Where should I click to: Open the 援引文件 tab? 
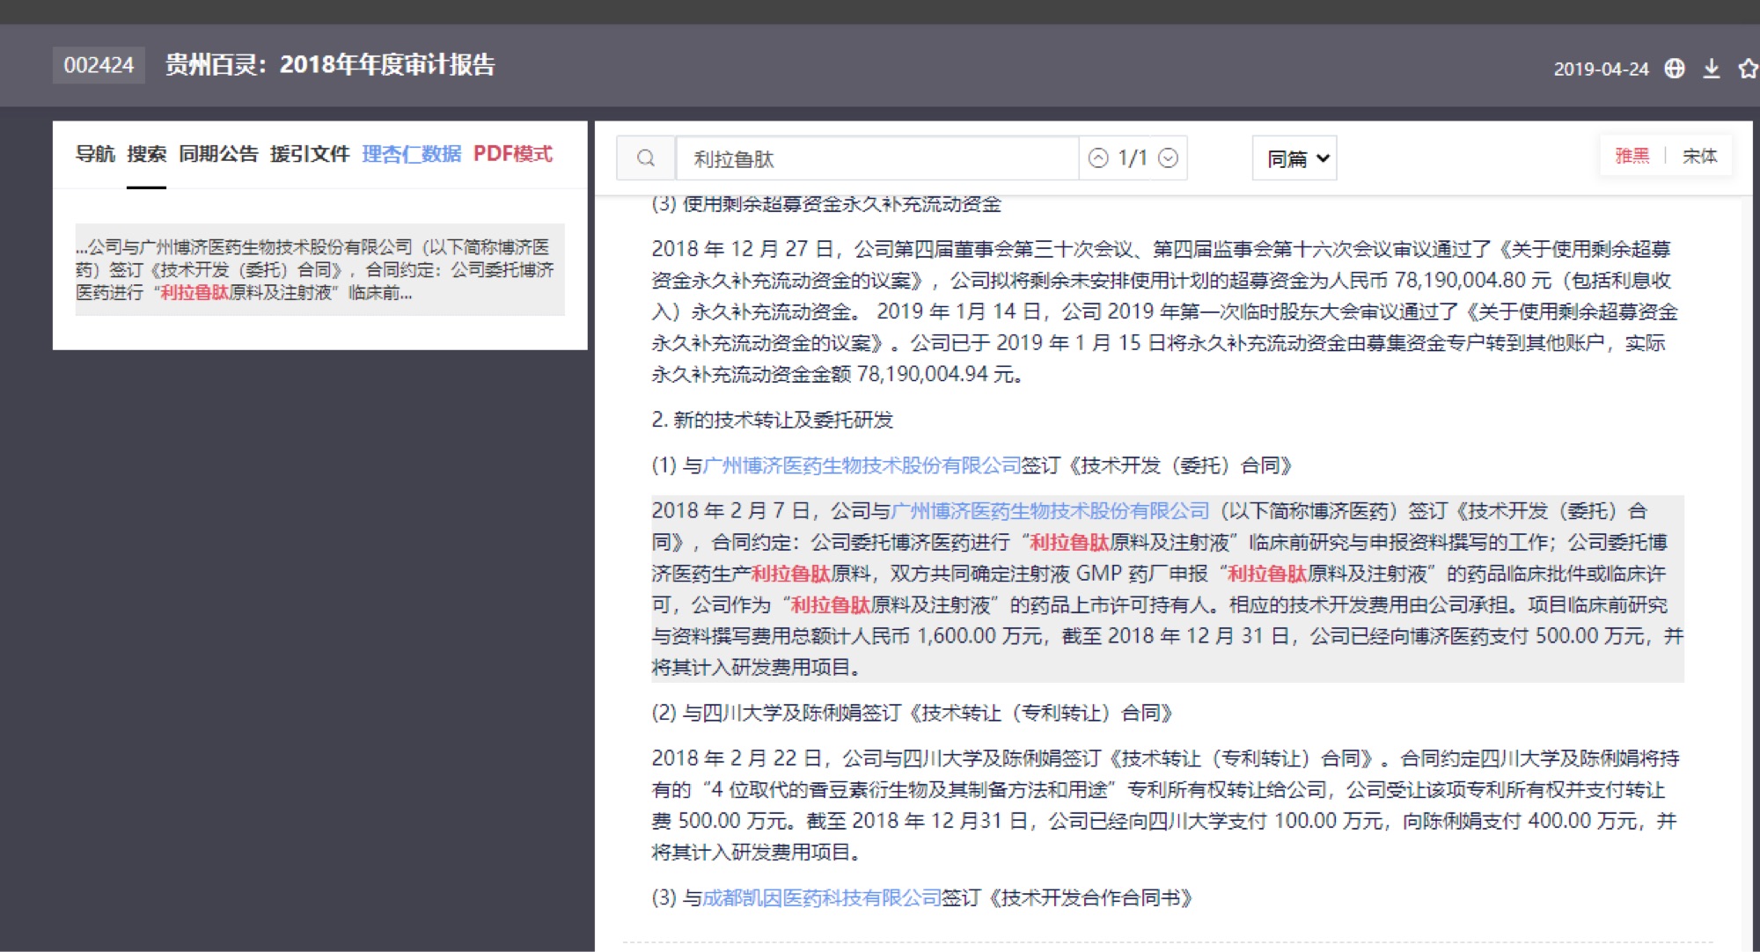(x=310, y=154)
